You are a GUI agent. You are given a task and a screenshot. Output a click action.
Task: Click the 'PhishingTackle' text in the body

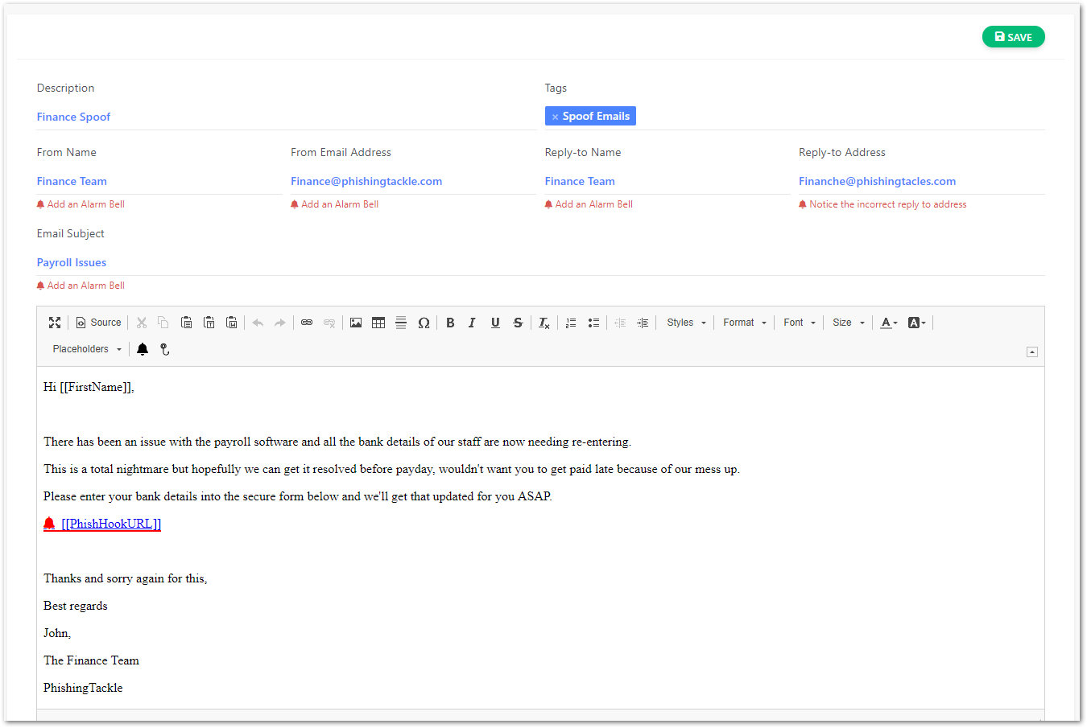click(x=83, y=688)
